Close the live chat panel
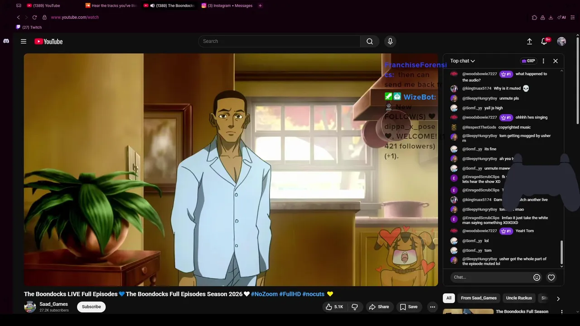This screenshot has height=326, width=580. point(556,61)
